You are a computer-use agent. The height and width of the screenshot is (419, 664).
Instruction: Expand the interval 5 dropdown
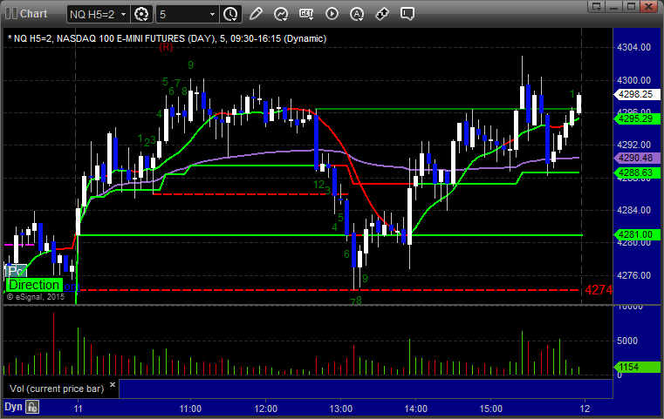[213, 15]
